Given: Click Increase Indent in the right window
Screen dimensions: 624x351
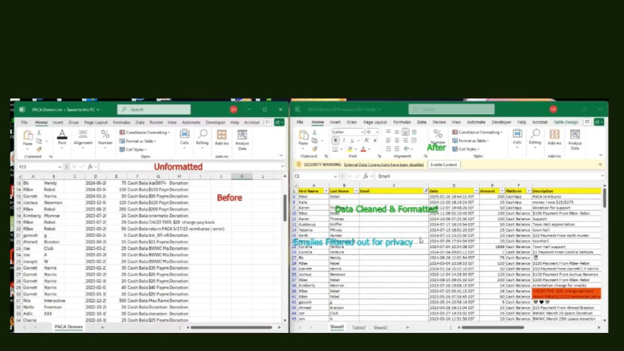Looking at the screenshot, I should [x=397, y=148].
